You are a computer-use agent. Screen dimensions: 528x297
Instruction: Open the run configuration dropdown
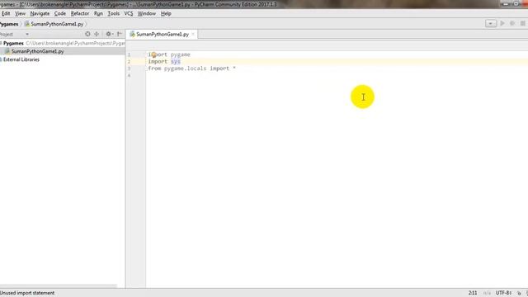coord(491,23)
